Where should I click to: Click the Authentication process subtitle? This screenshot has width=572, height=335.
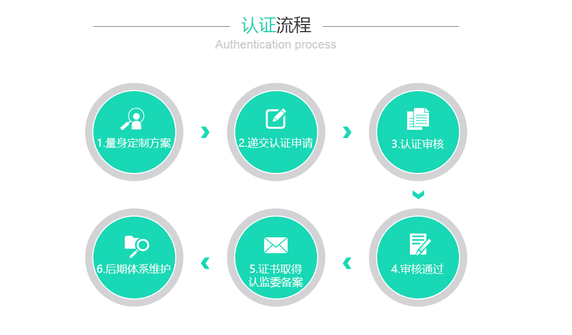click(276, 45)
